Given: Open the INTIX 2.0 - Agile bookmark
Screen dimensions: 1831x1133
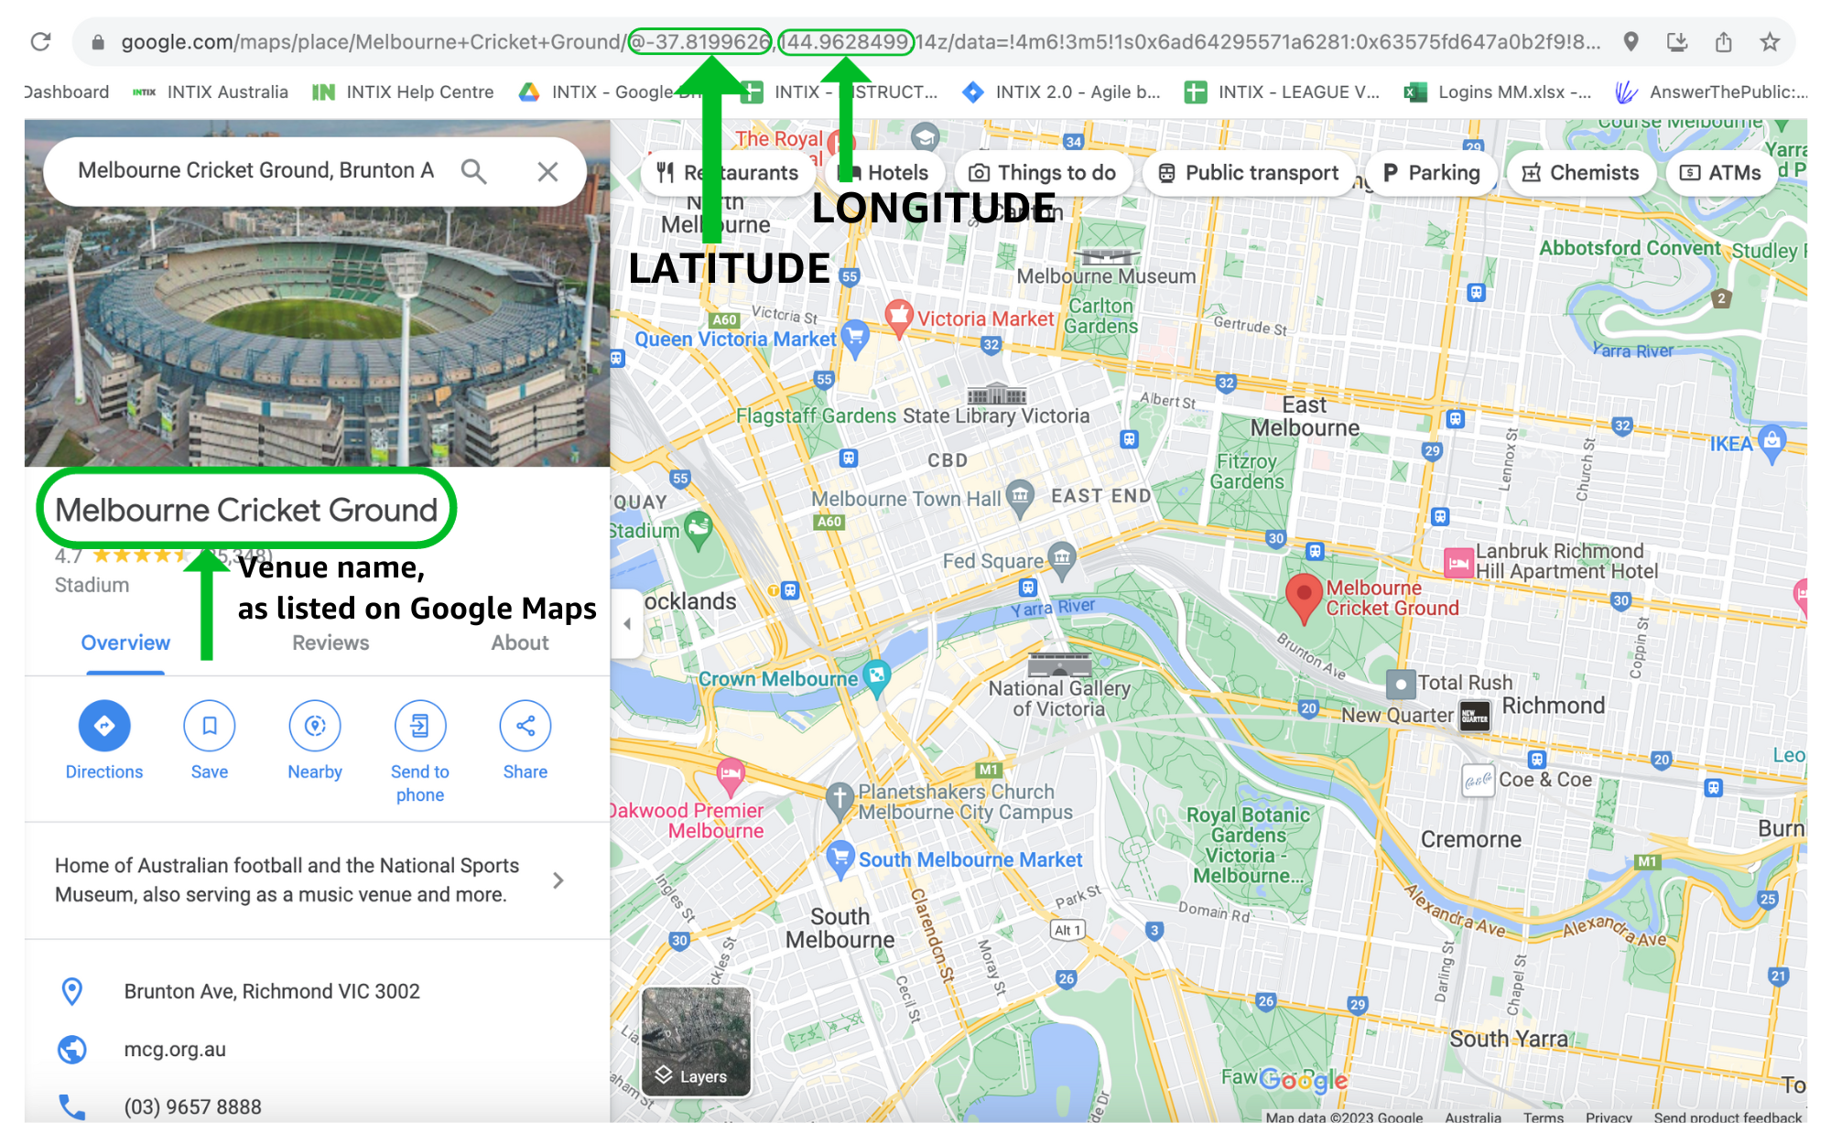Looking at the screenshot, I should 1062,92.
